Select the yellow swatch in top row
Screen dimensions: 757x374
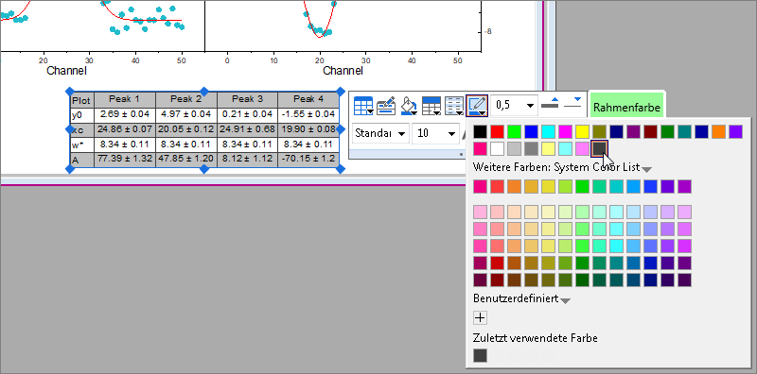(x=582, y=131)
